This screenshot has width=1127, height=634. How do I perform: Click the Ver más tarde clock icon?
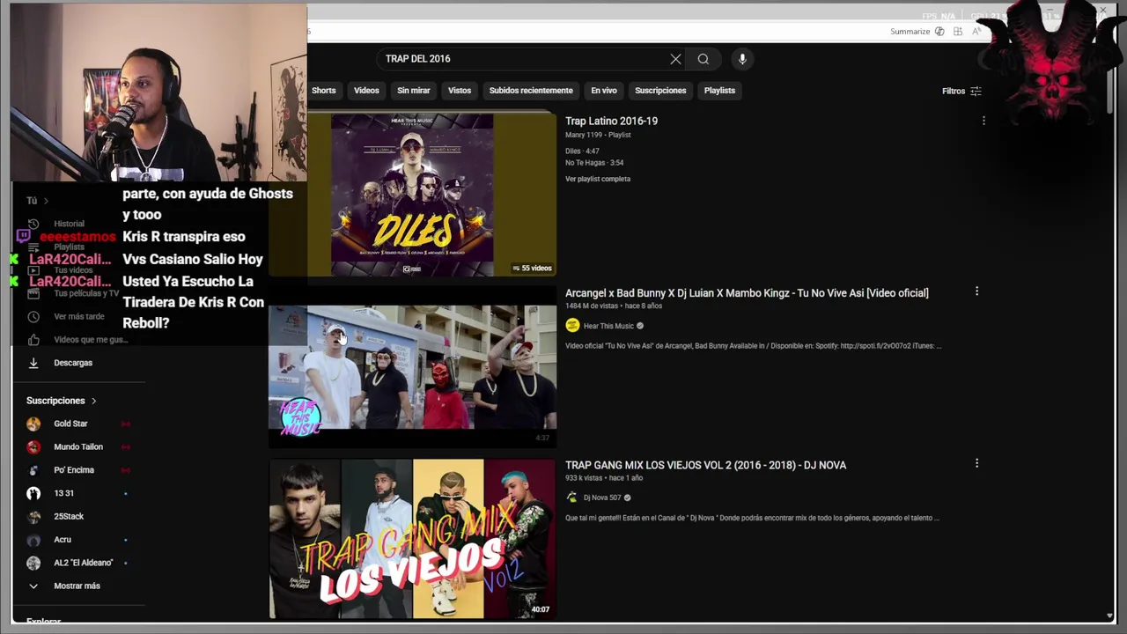tap(33, 316)
